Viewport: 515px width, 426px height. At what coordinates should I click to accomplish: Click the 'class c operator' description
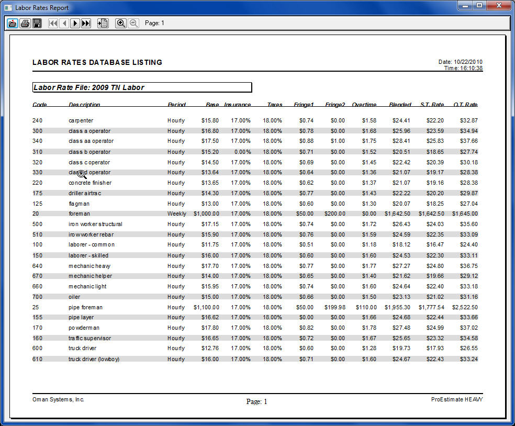click(x=89, y=162)
